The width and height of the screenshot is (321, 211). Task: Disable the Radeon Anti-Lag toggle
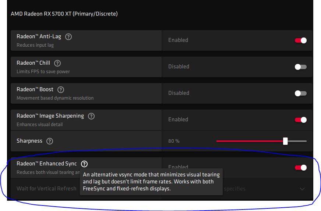[x=300, y=40]
